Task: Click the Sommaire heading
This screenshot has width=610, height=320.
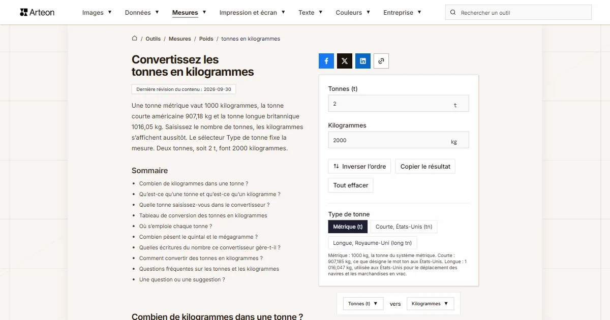Action: click(149, 171)
